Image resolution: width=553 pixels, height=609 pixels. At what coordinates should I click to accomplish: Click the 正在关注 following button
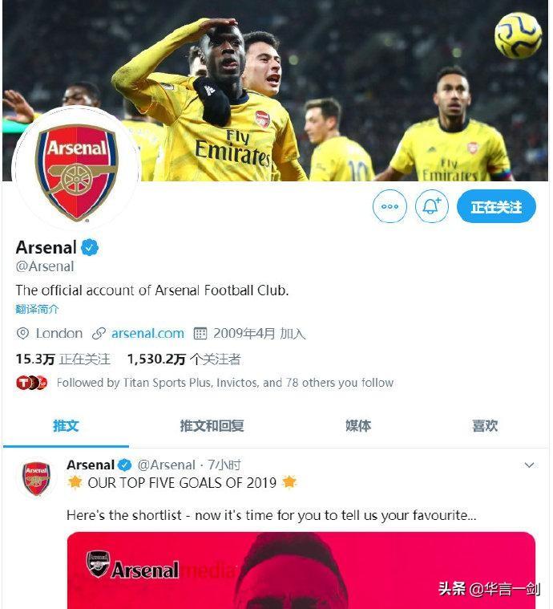(x=496, y=207)
